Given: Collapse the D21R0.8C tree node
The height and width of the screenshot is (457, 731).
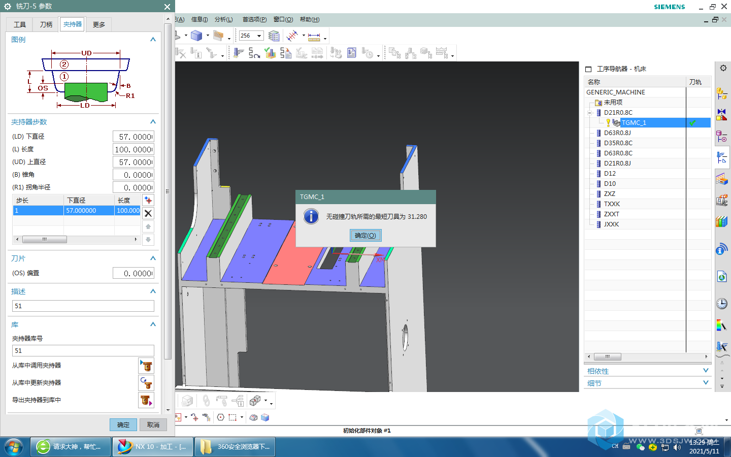Looking at the screenshot, I should [590, 113].
